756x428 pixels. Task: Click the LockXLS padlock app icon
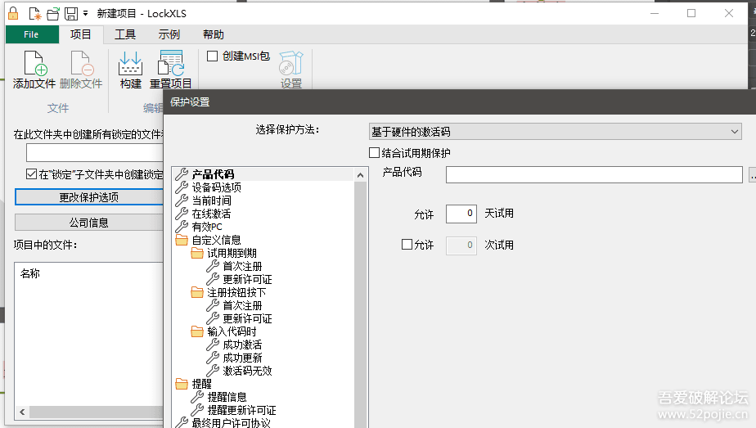tap(13, 13)
